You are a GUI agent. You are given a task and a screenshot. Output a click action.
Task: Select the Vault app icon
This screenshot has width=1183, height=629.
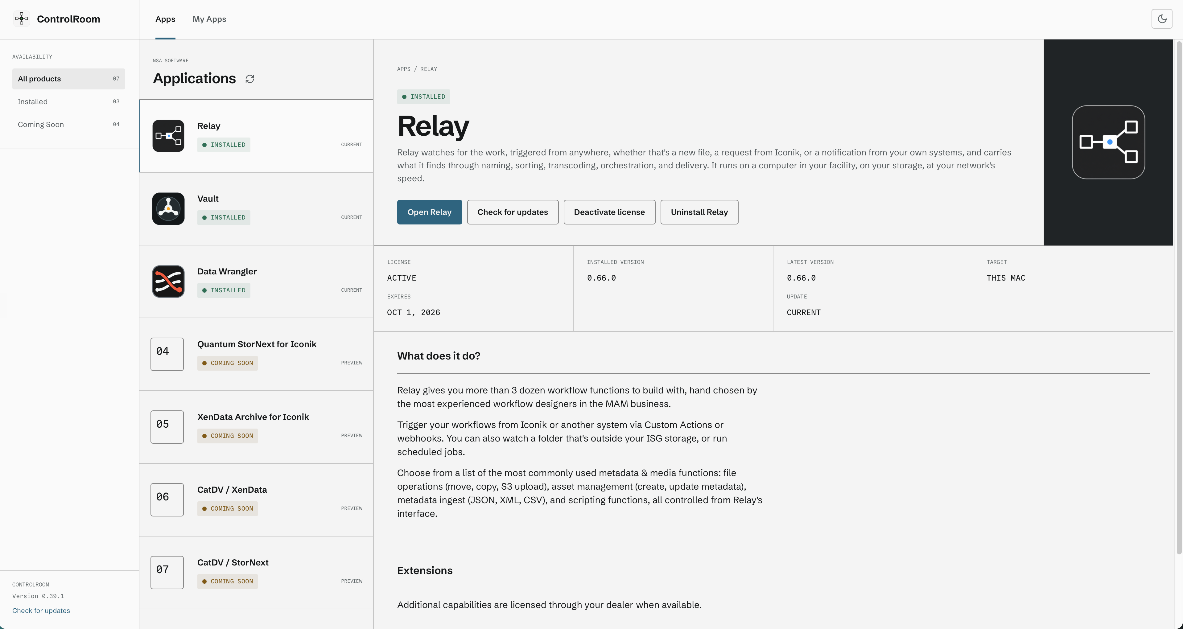click(x=168, y=208)
